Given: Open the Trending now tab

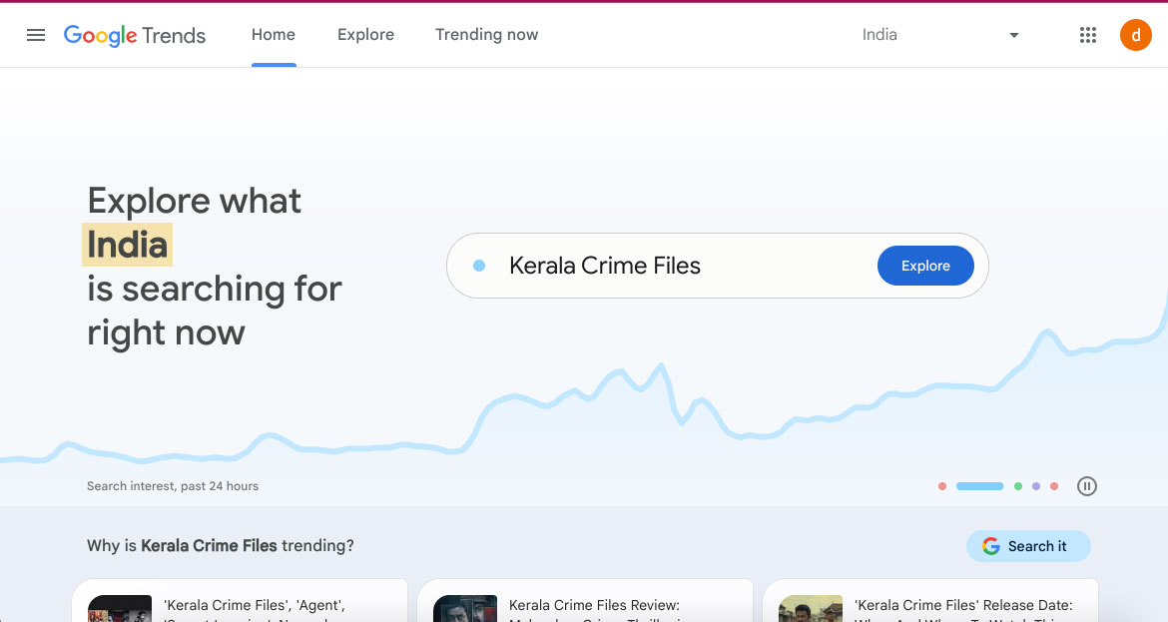Looking at the screenshot, I should (486, 35).
